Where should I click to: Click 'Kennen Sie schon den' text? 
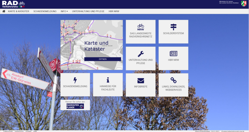tap(75, 102)
